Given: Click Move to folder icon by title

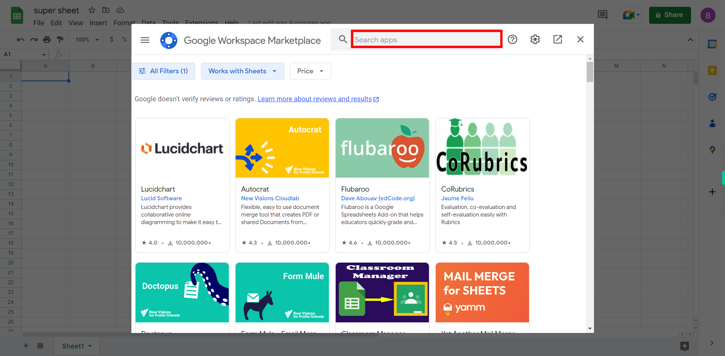Looking at the screenshot, I should click(106, 10).
